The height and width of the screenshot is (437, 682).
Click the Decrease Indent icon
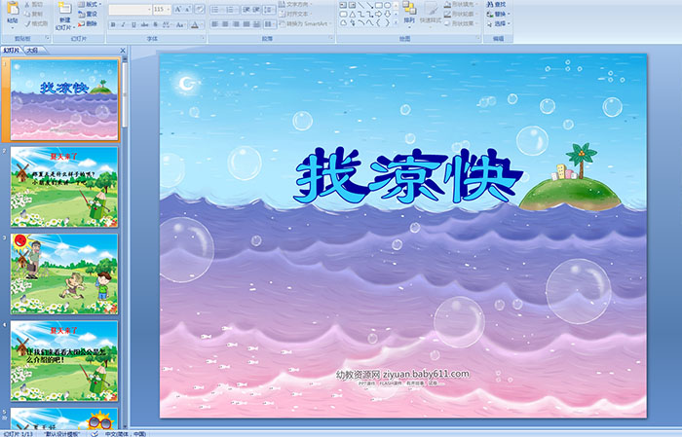[x=246, y=9]
